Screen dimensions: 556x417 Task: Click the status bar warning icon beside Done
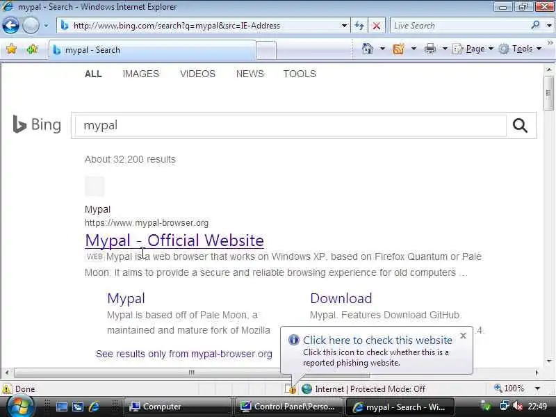coord(7,389)
